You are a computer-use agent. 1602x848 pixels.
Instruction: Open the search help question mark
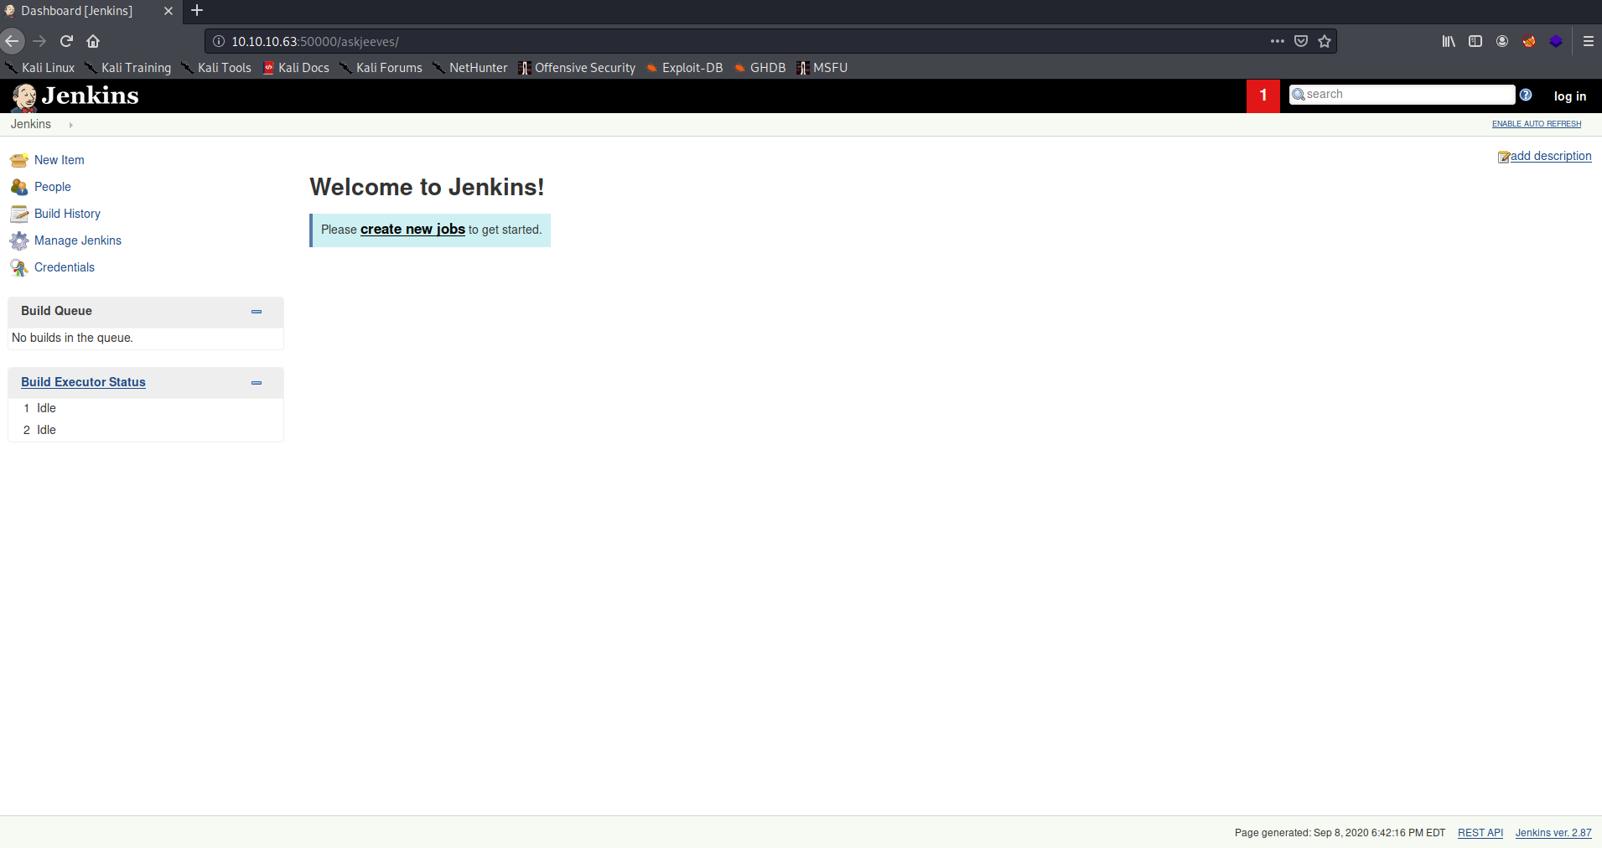pos(1526,95)
